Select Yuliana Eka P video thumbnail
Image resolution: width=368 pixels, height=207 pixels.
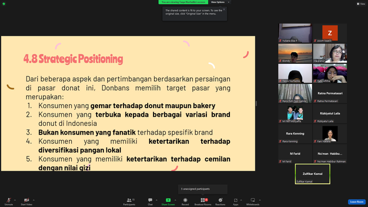pyautogui.click(x=295, y=33)
